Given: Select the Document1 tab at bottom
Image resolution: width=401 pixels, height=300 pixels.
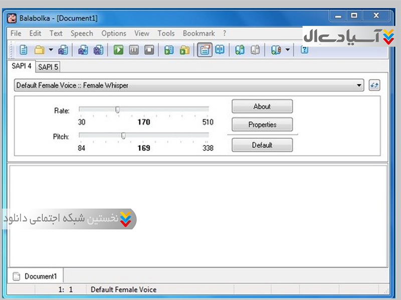Looking at the screenshot, I should click(x=36, y=276).
